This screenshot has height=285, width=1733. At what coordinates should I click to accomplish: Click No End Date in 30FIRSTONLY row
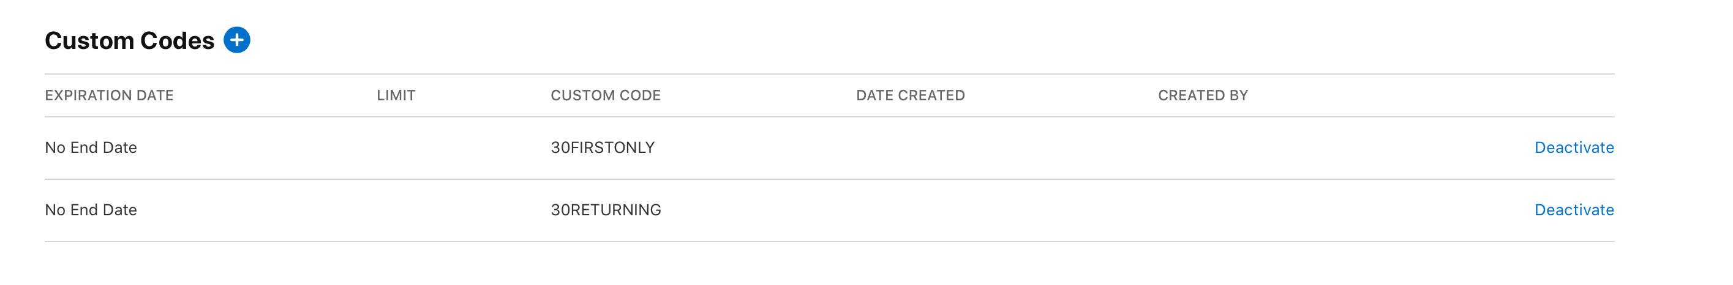(x=91, y=147)
